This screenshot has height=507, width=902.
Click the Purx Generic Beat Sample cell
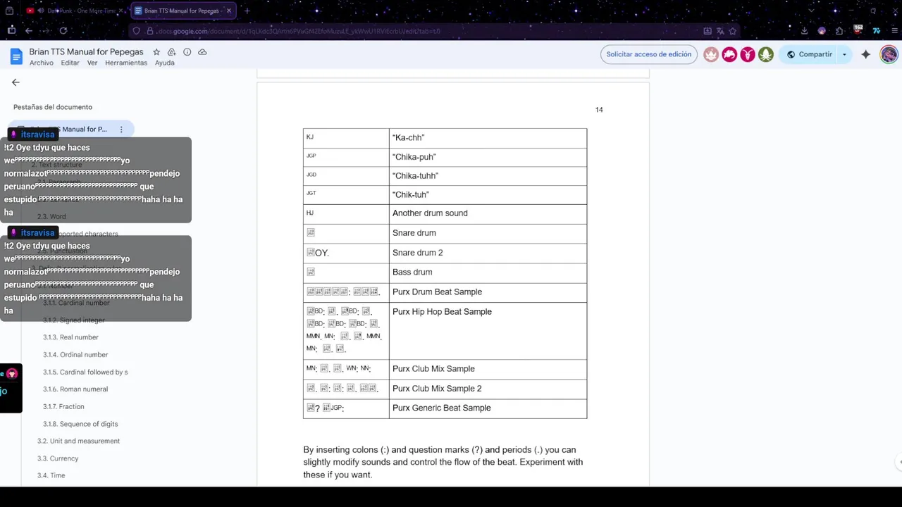[488, 408]
